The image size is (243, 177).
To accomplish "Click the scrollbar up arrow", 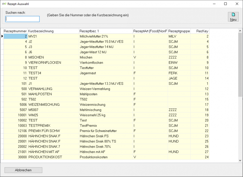I will click(240, 31).
